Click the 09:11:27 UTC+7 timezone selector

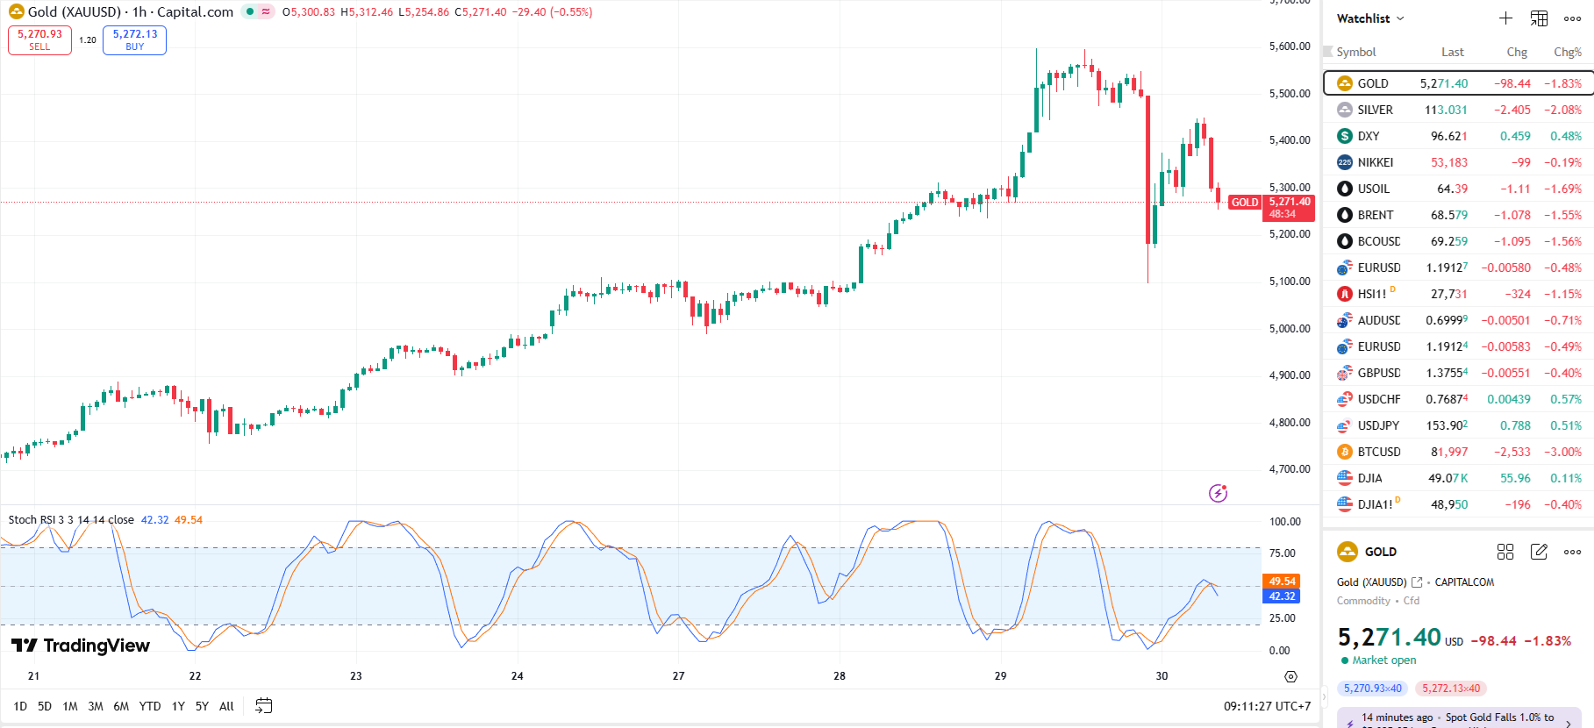1267,706
